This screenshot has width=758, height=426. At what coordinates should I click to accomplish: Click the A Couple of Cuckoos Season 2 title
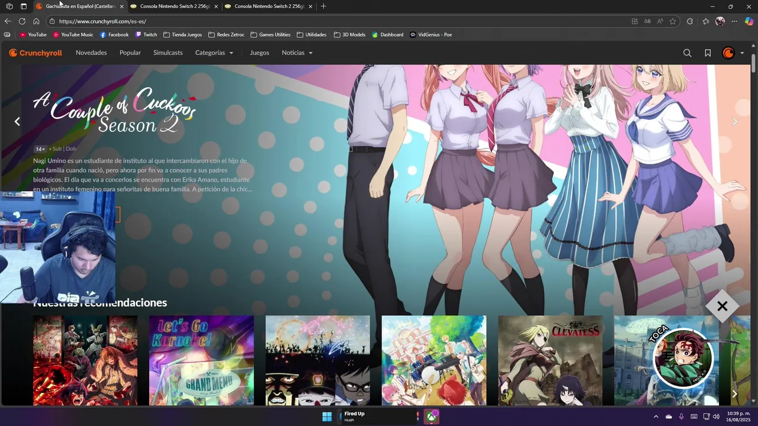(115, 110)
